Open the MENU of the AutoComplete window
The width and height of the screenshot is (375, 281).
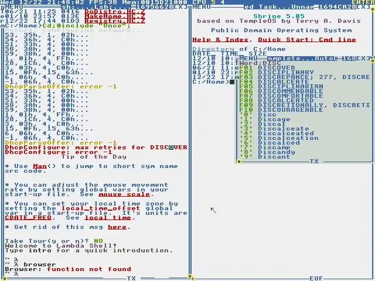pyautogui.click(x=248, y=59)
